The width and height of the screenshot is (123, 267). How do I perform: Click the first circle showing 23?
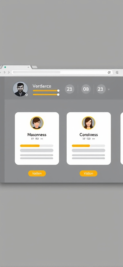70,89
